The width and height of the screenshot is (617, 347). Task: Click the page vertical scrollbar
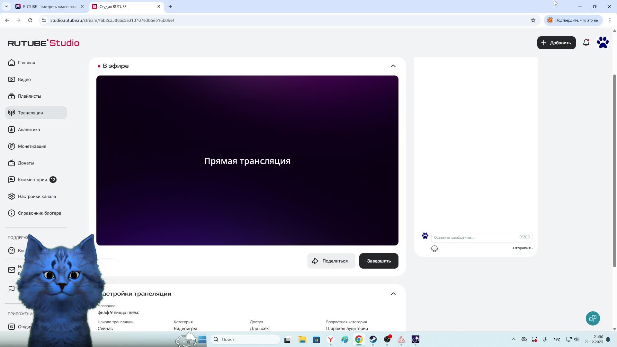coord(614,170)
